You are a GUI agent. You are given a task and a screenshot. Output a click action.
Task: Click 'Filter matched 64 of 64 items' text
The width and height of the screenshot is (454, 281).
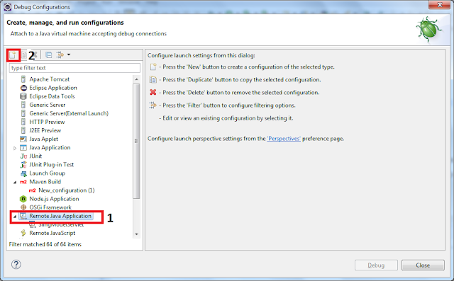coord(45,244)
